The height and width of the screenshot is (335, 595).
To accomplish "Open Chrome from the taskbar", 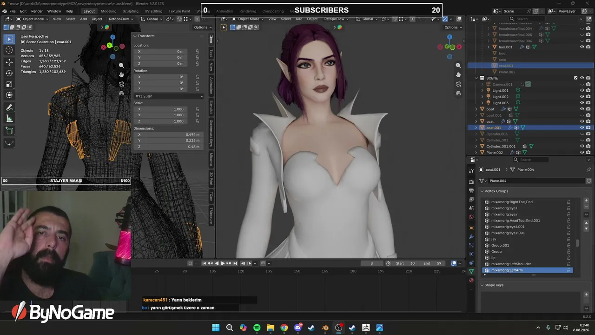I will pyautogui.click(x=284, y=328).
